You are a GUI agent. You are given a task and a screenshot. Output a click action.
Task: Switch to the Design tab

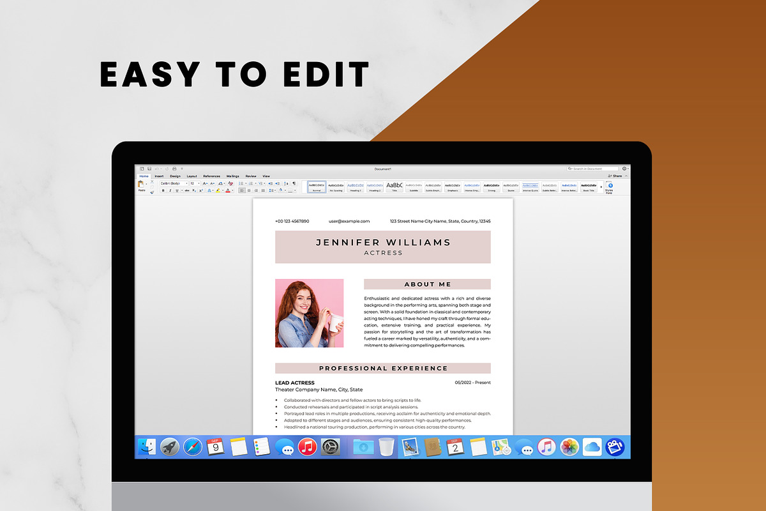tap(175, 176)
